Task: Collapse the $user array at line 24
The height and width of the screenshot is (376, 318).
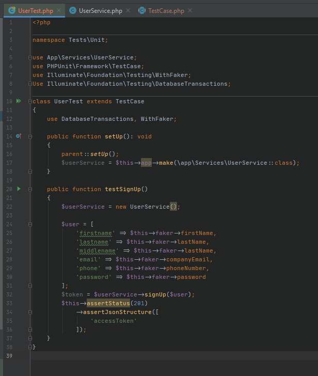Action: [30, 225]
